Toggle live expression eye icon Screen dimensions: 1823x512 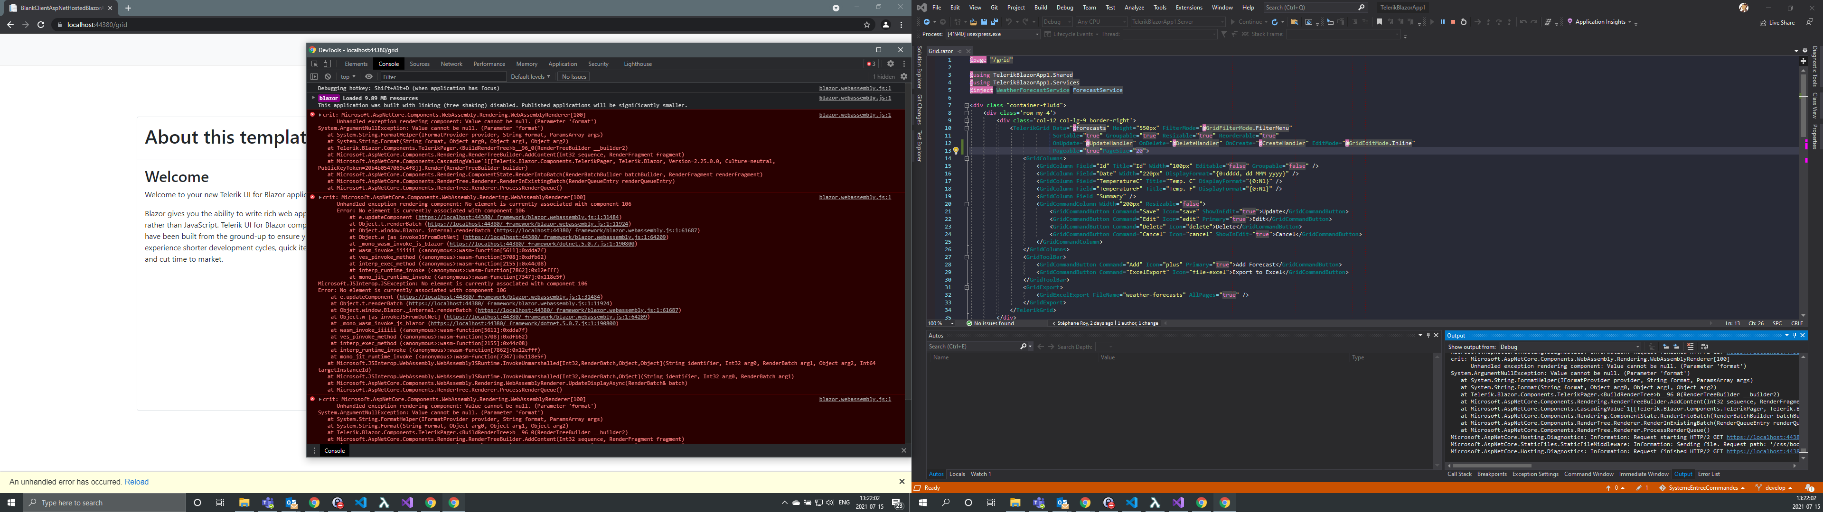[369, 76]
